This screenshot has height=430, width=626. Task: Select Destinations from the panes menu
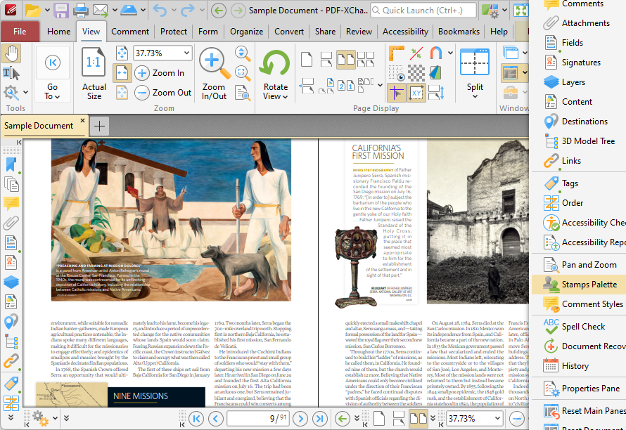[x=579, y=122]
